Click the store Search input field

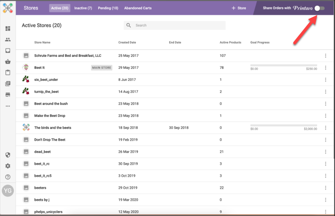click(177, 25)
